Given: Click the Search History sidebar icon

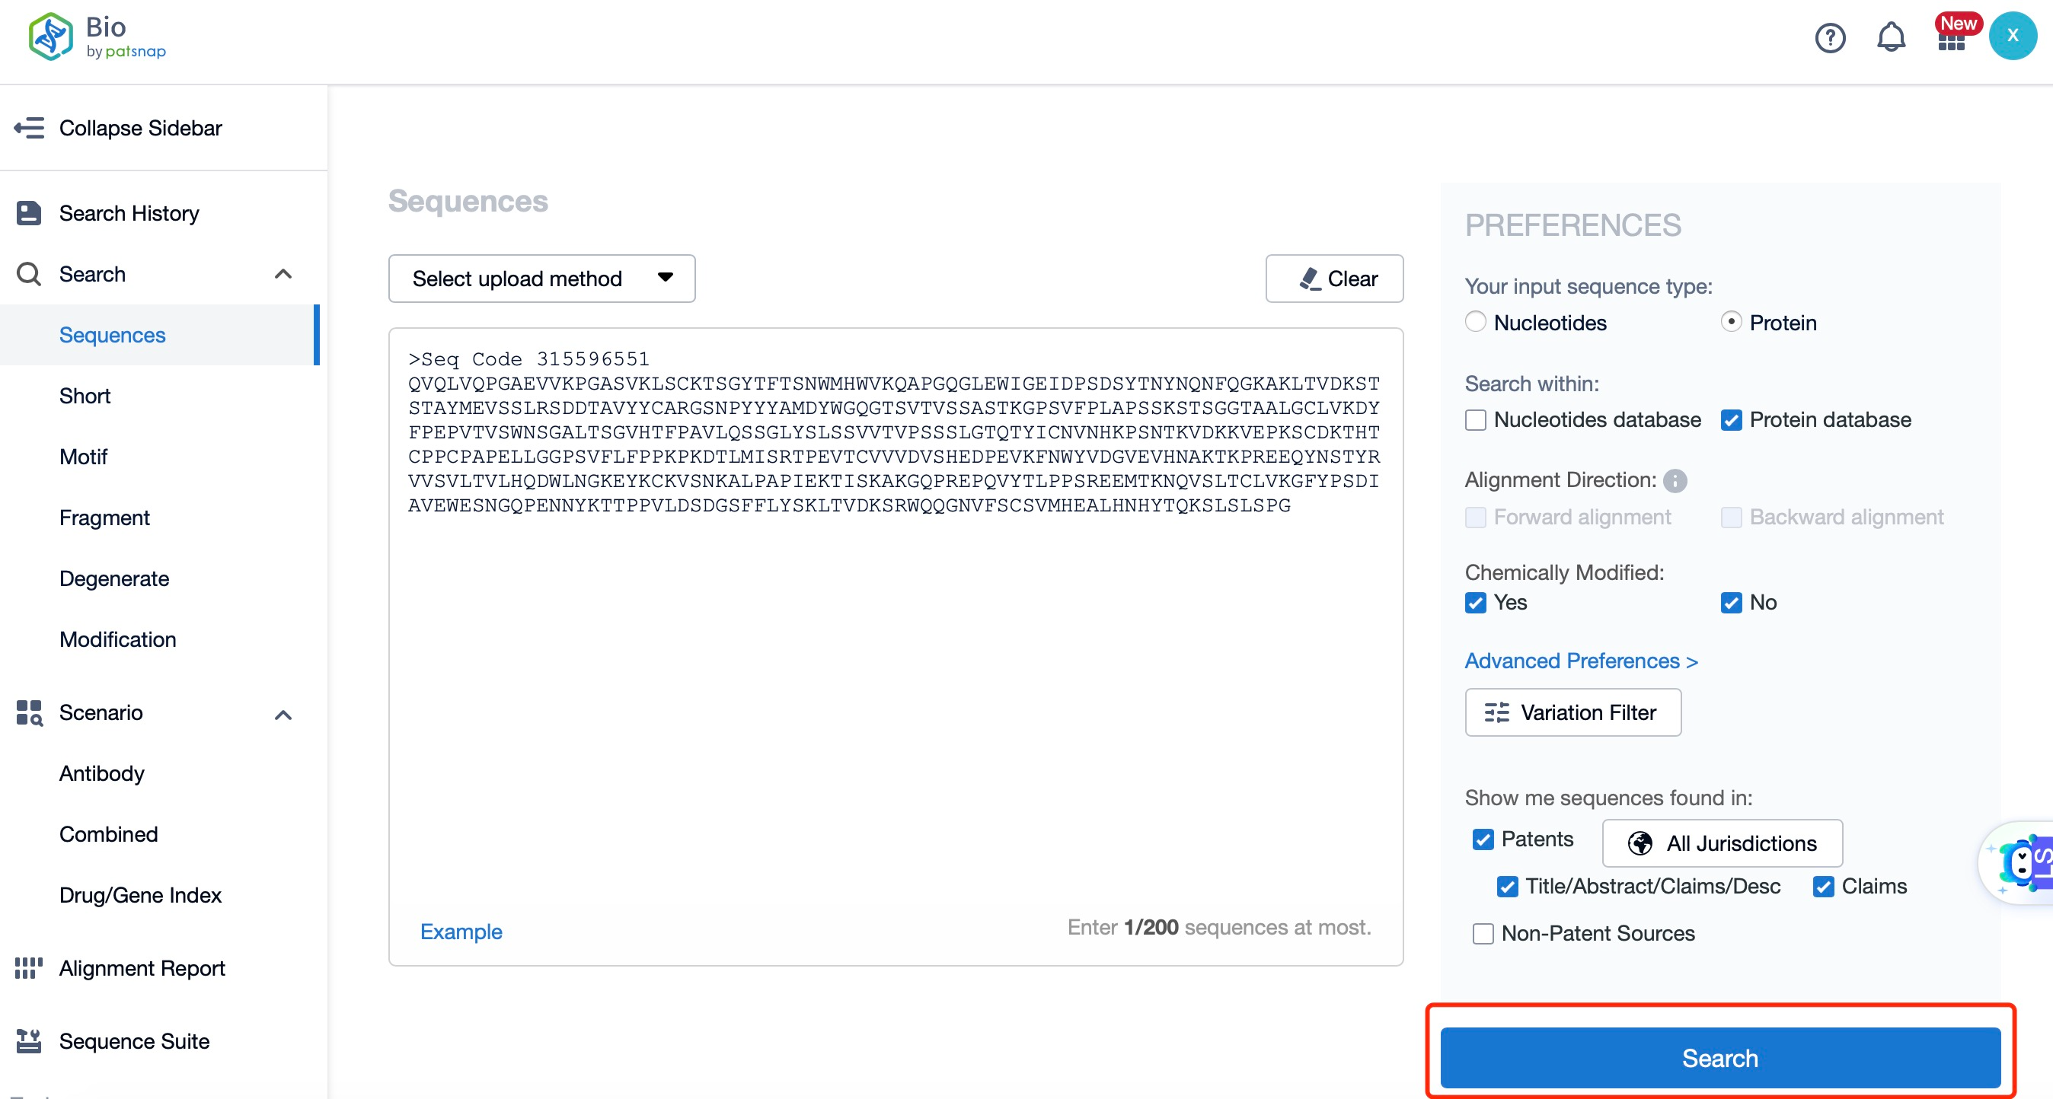Looking at the screenshot, I should coord(28,212).
